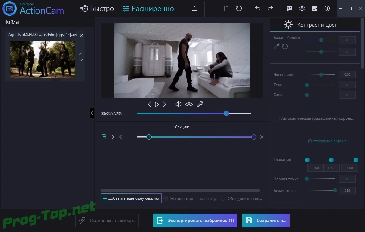Click the paste clipboard icon
365x232 pixels.
coord(226,8)
